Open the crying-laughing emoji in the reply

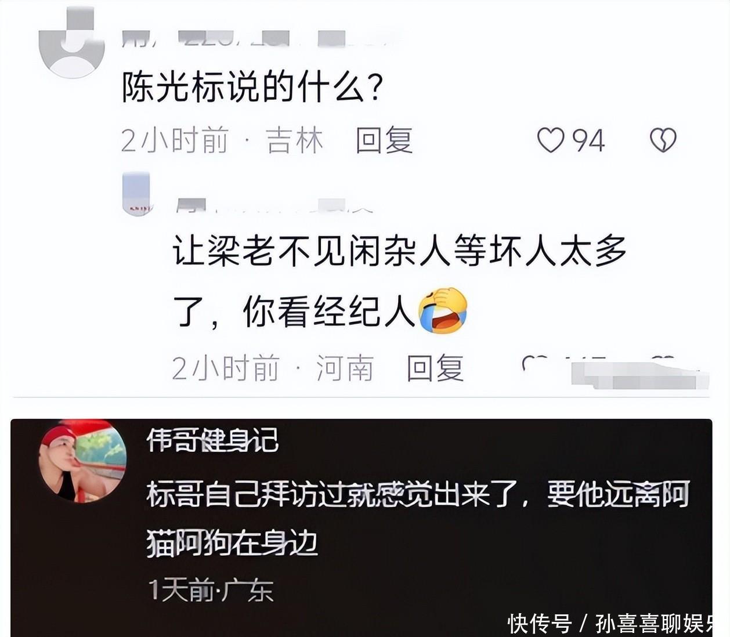pos(443,310)
